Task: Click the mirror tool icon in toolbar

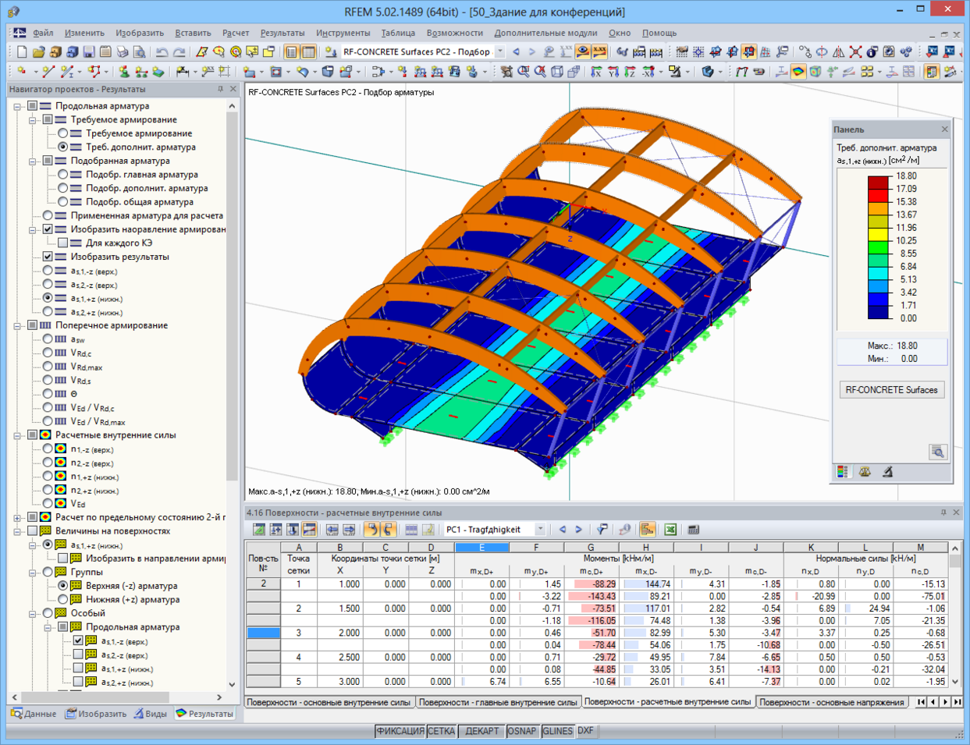Action: [838, 52]
